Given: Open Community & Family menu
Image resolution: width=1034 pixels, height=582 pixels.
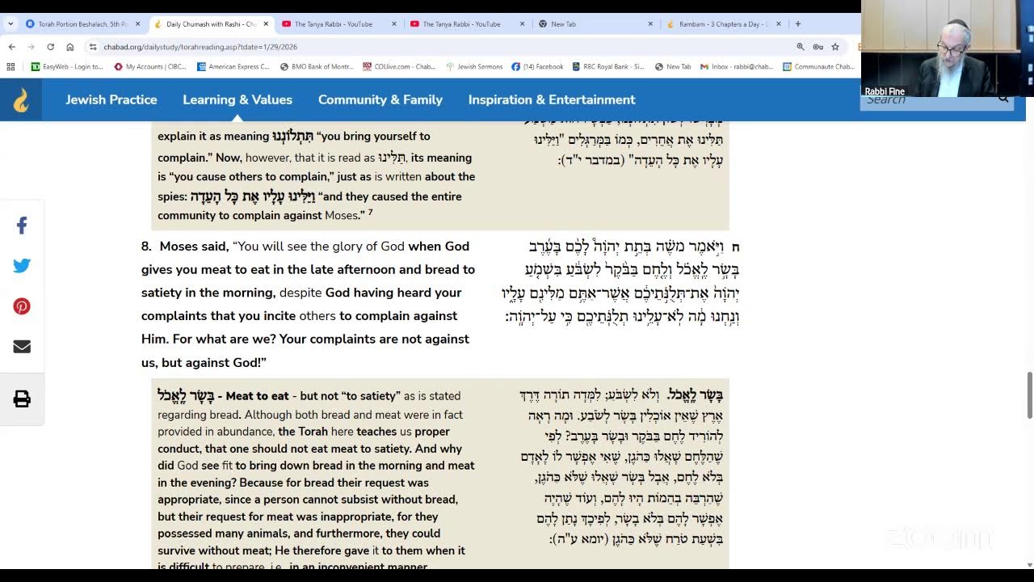Looking at the screenshot, I should 380,99.
